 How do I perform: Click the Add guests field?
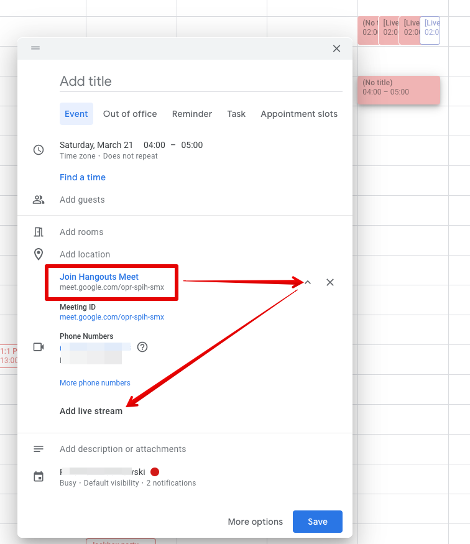point(82,200)
